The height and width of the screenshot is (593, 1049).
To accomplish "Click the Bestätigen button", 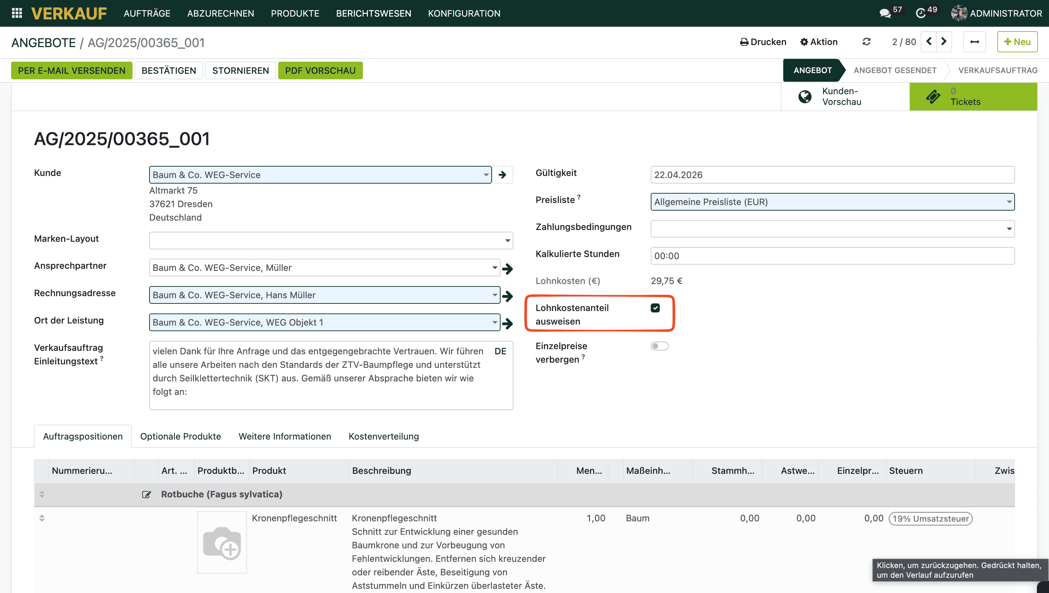I will [x=169, y=70].
